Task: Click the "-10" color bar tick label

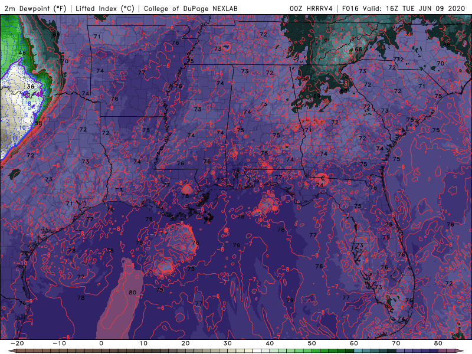Action: (x=59, y=343)
